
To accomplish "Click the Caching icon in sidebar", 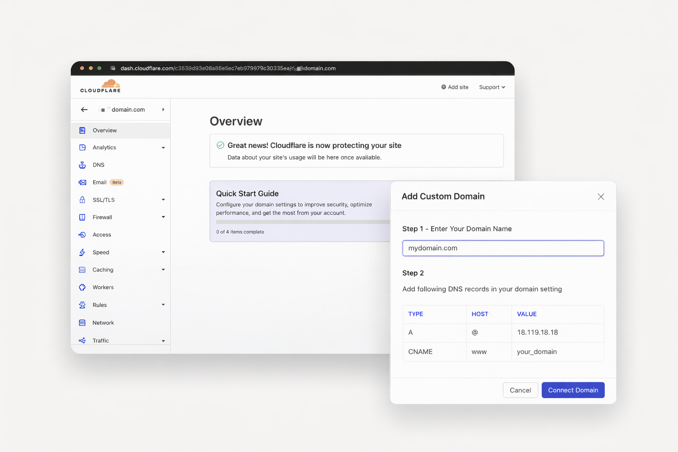I will coord(82,270).
